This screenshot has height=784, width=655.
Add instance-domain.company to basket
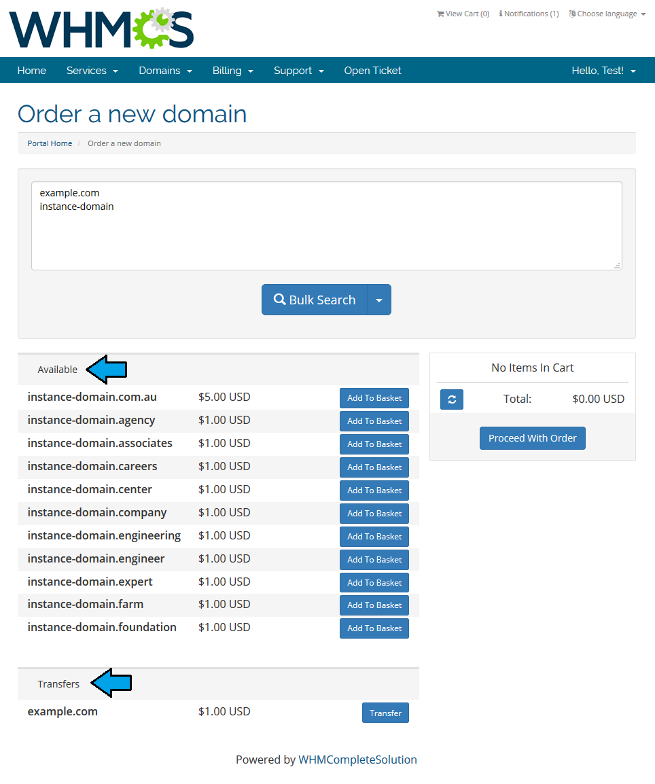point(374,514)
